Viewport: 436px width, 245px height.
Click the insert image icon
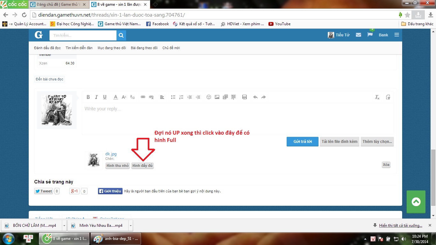click(217, 97)
